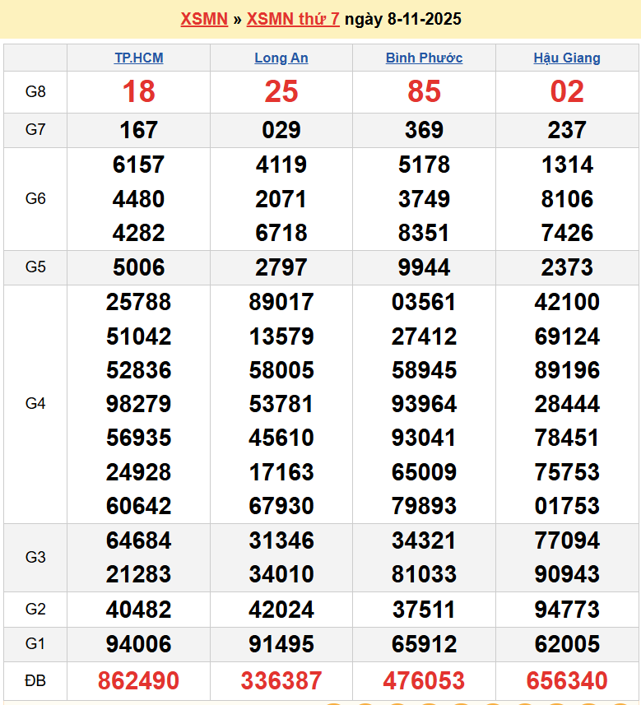The height and width of the screenshot is (705, 641).
Task: Click the G4 row label
Action: click(x=35, y=403)
